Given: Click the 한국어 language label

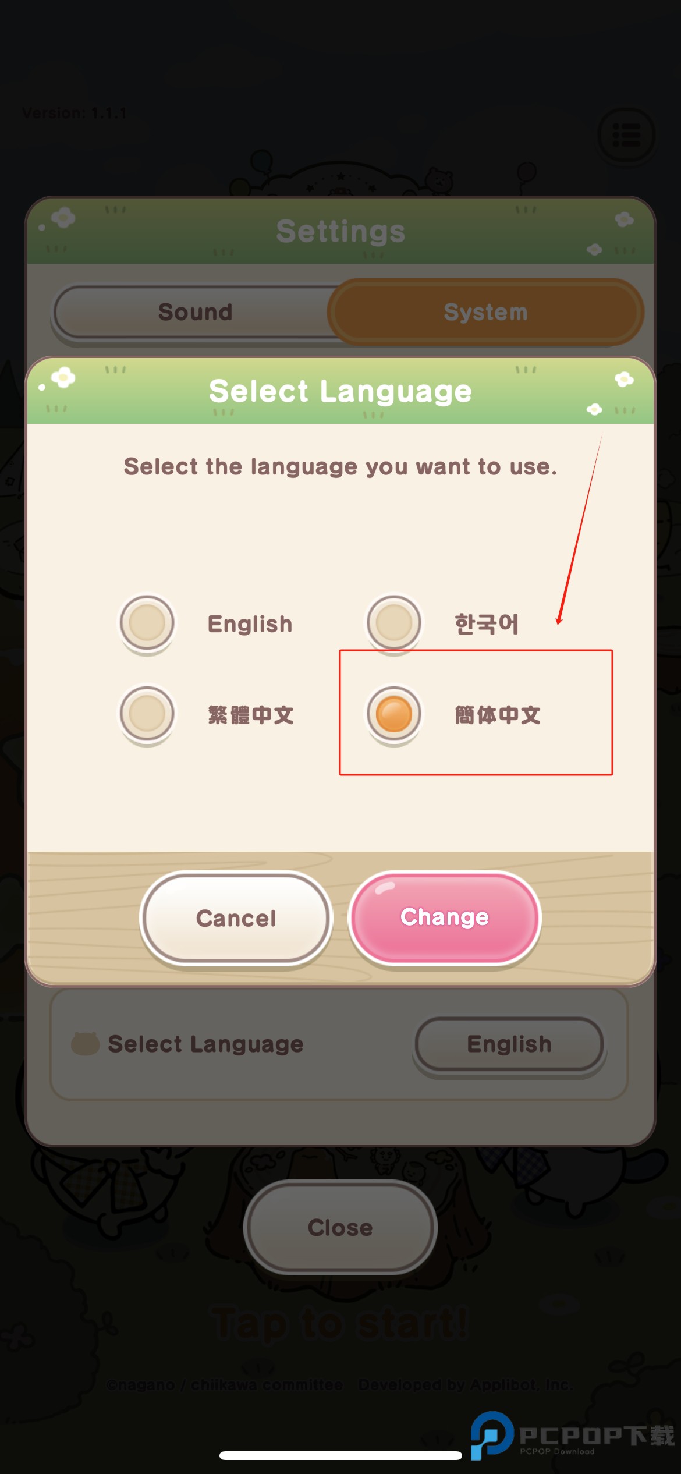Looking at the screenshot, I should coord(486,623).
